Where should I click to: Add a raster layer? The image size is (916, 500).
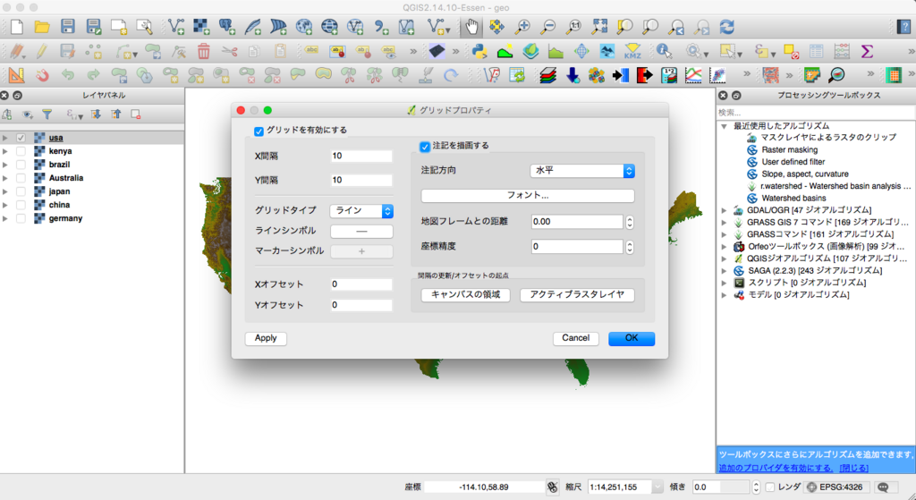point(201,26)
